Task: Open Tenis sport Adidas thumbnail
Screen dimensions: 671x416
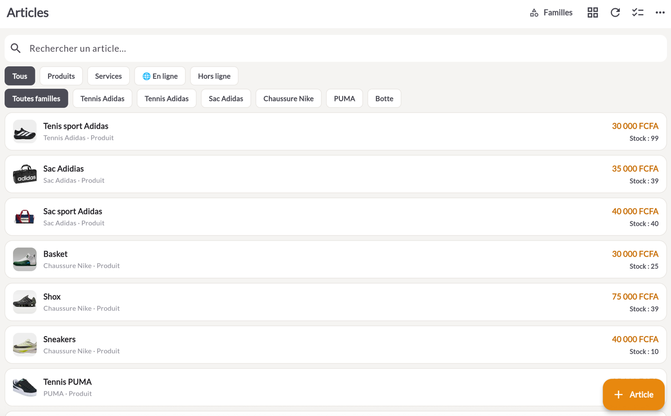Action: point(25,132)
